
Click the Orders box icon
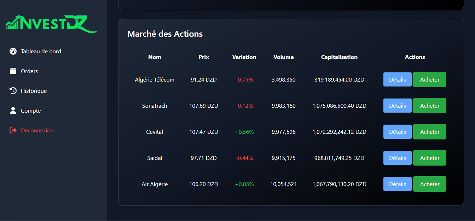(13, 71)
